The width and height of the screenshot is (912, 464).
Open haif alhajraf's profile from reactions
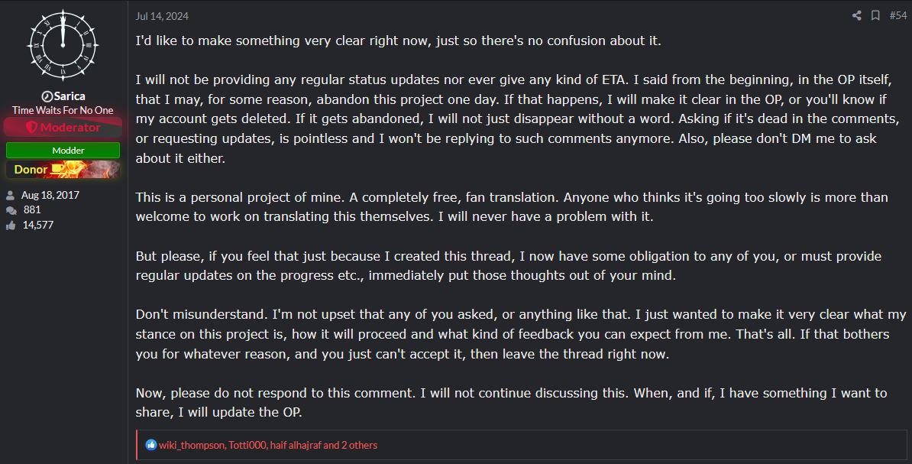[x=295, y=446]
